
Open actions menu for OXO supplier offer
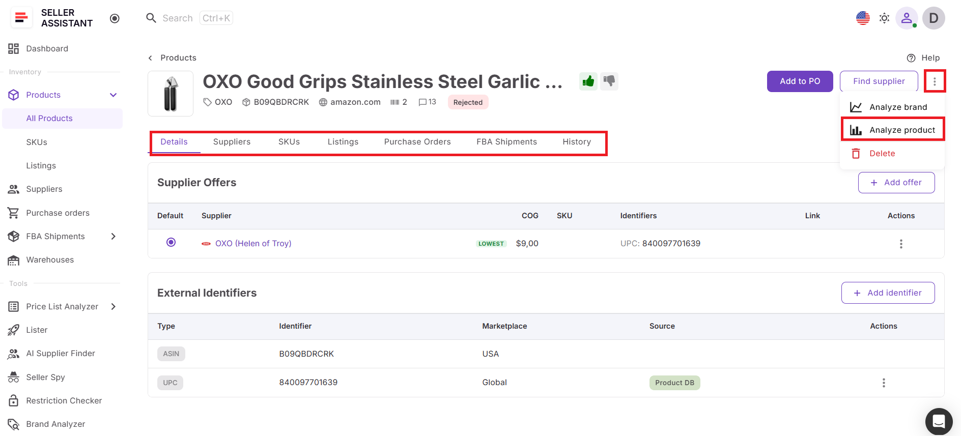(901, 244)
